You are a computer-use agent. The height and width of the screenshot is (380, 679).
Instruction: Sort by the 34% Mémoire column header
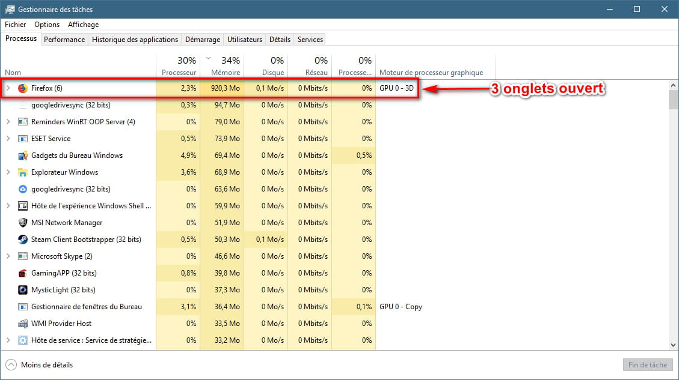(222, 66)
